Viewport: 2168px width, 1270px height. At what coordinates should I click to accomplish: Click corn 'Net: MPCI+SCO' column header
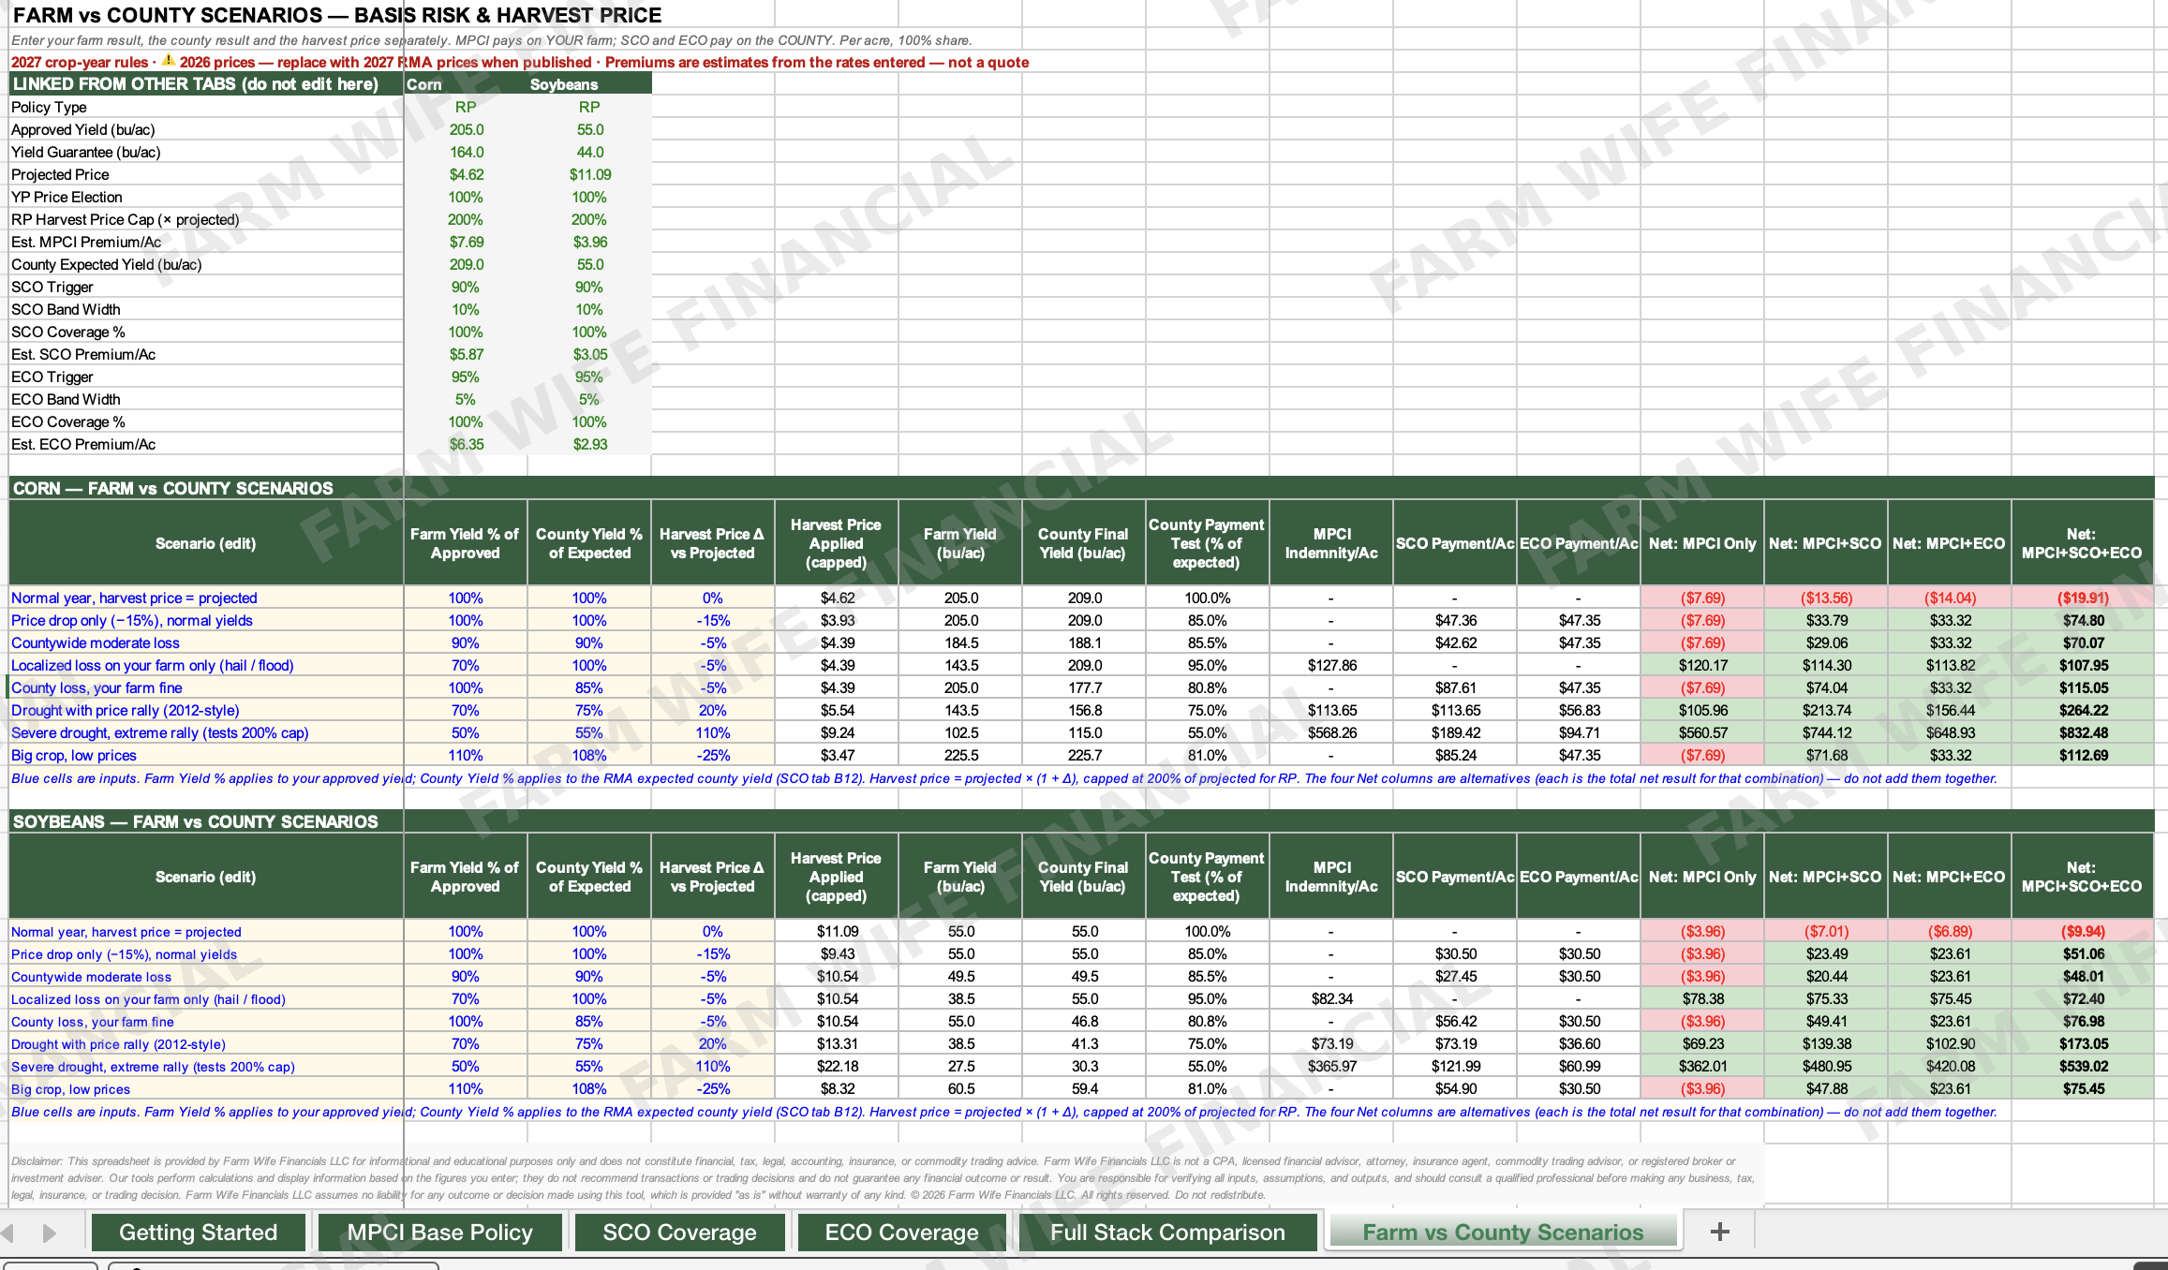pos(1825,543)
